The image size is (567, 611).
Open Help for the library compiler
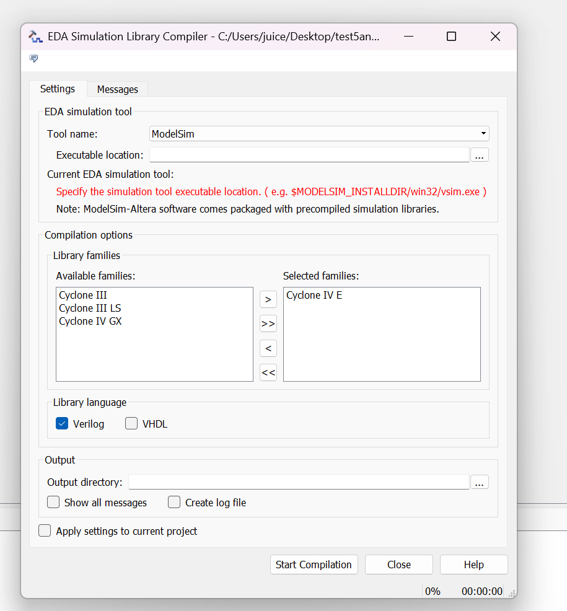(x=473, y=565)
